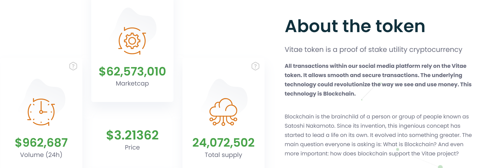The image size is (480, 168).
Task: Click the Total supply label
Action: (223, 155)
